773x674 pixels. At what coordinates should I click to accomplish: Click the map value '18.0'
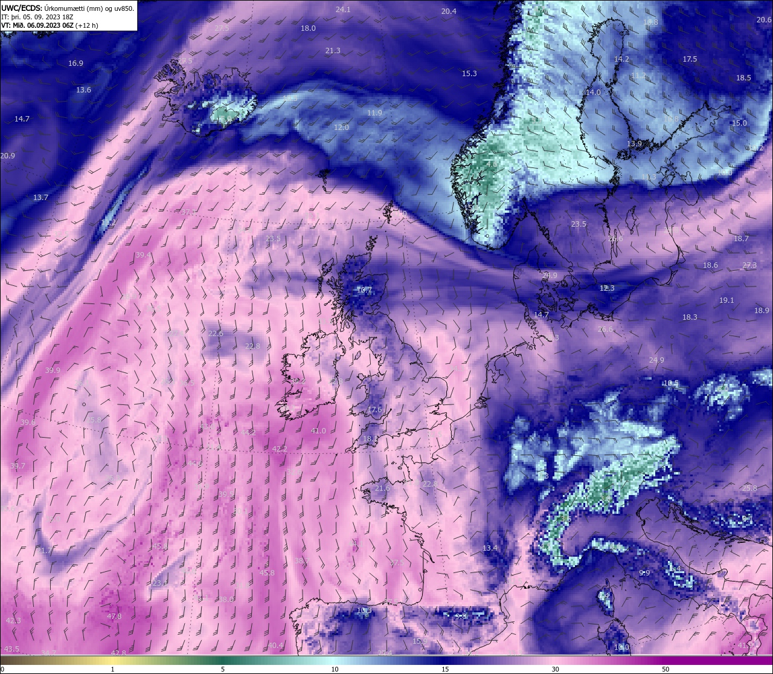click(308, 28)
